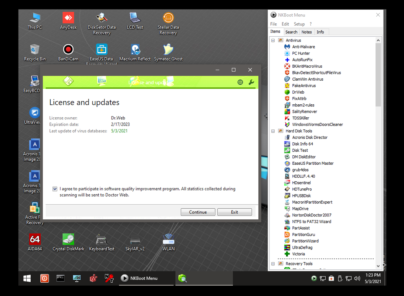The image size is (404, 296).
Task: Select EaseUS Partition Master entry
Action: coord(309,163)
